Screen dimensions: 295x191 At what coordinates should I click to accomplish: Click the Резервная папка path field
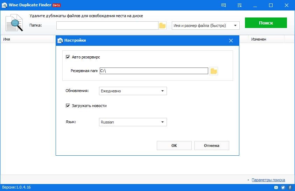point(154,71)
